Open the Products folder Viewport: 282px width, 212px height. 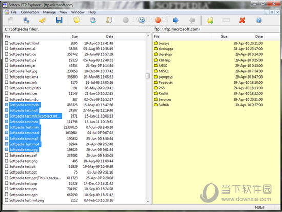pos(166,82)
